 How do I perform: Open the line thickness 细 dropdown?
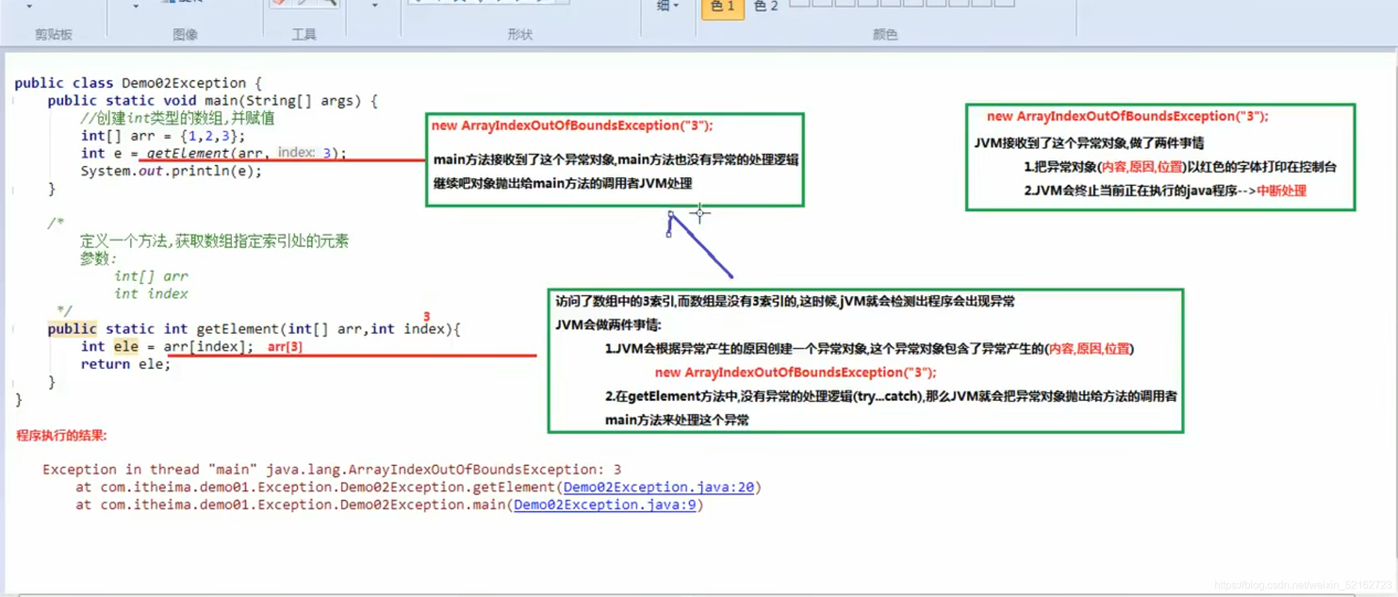pos(668,7)
